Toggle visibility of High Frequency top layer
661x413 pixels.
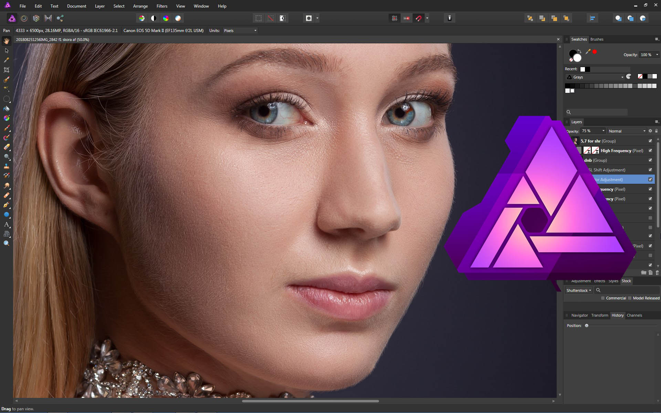coord(650,150)
